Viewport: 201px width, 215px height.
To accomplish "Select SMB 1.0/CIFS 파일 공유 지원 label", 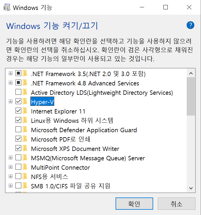I will (71, 186).
